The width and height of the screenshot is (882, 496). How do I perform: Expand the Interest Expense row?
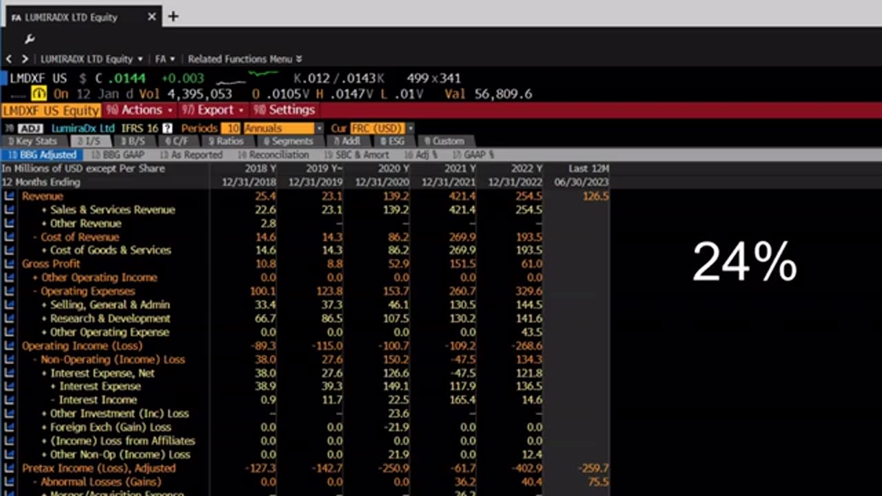coord(54,386)
